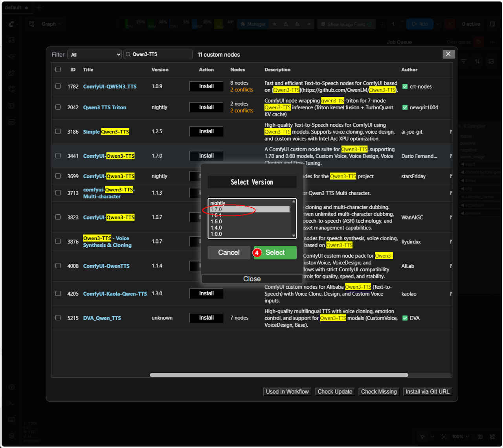Viewport: 503px width, 448px height.
Task: Cancel the Select Version dialog
Action: pyautogui.click(x=229, y=253)
